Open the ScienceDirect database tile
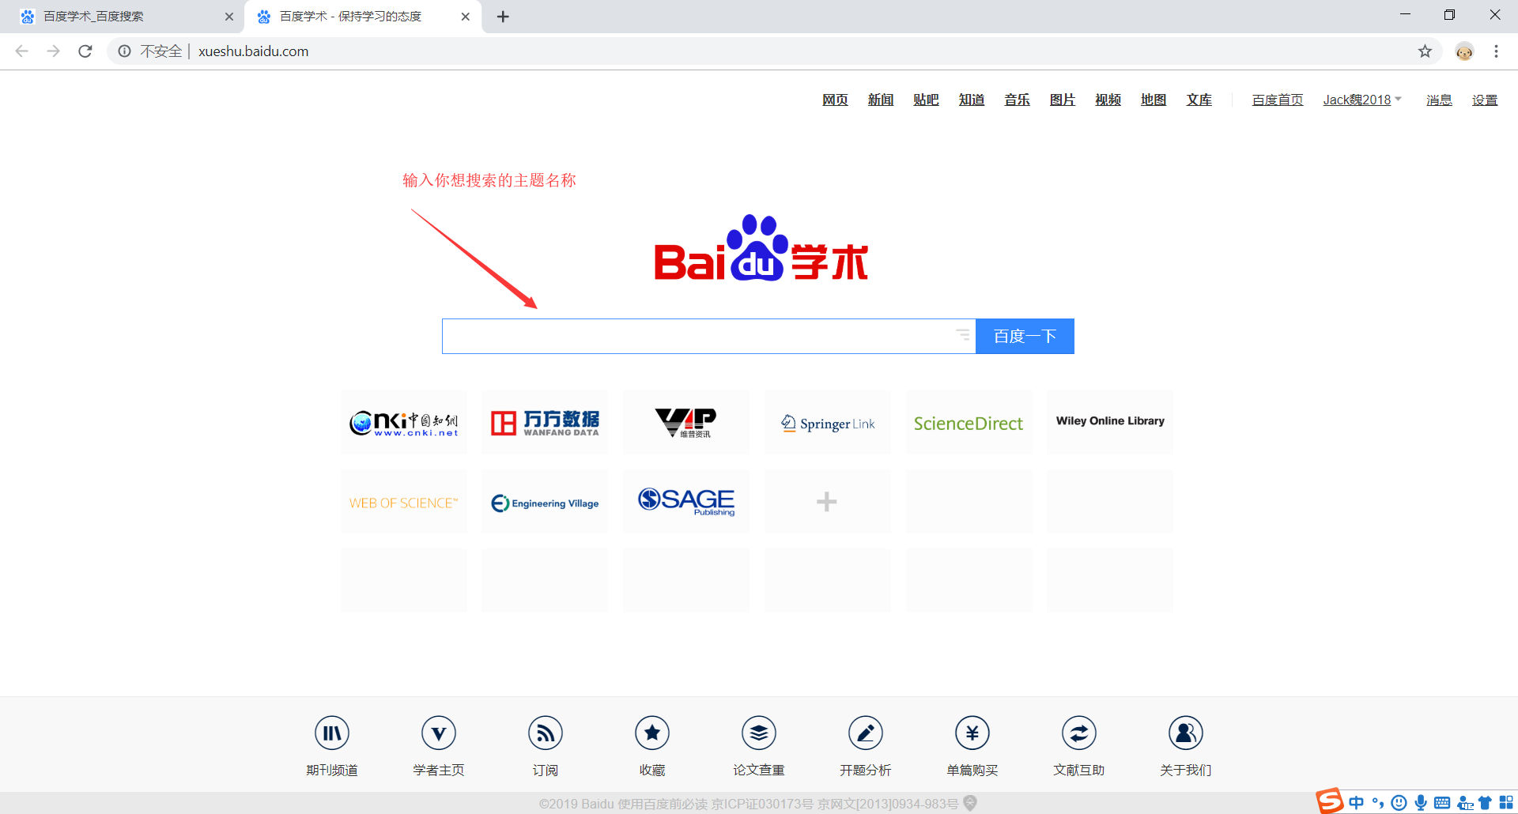 [969, 423]
